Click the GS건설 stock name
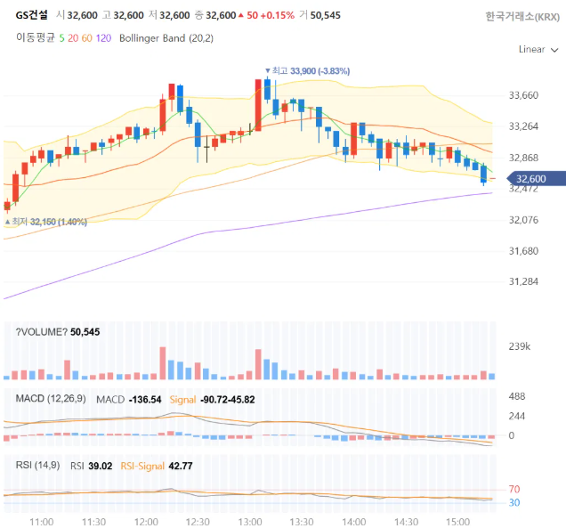Image resolution: width=566 pixels, height=528 pixels. point(31,15)
